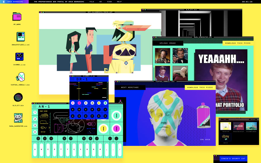Image resolution: width=261 pixels, height=163 pixels.
Task: Open the View menu
Action: (109, 2)
